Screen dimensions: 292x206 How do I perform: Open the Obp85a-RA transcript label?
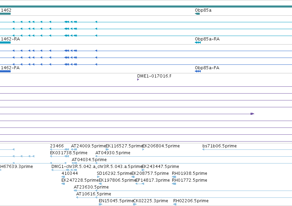point(207,39)
